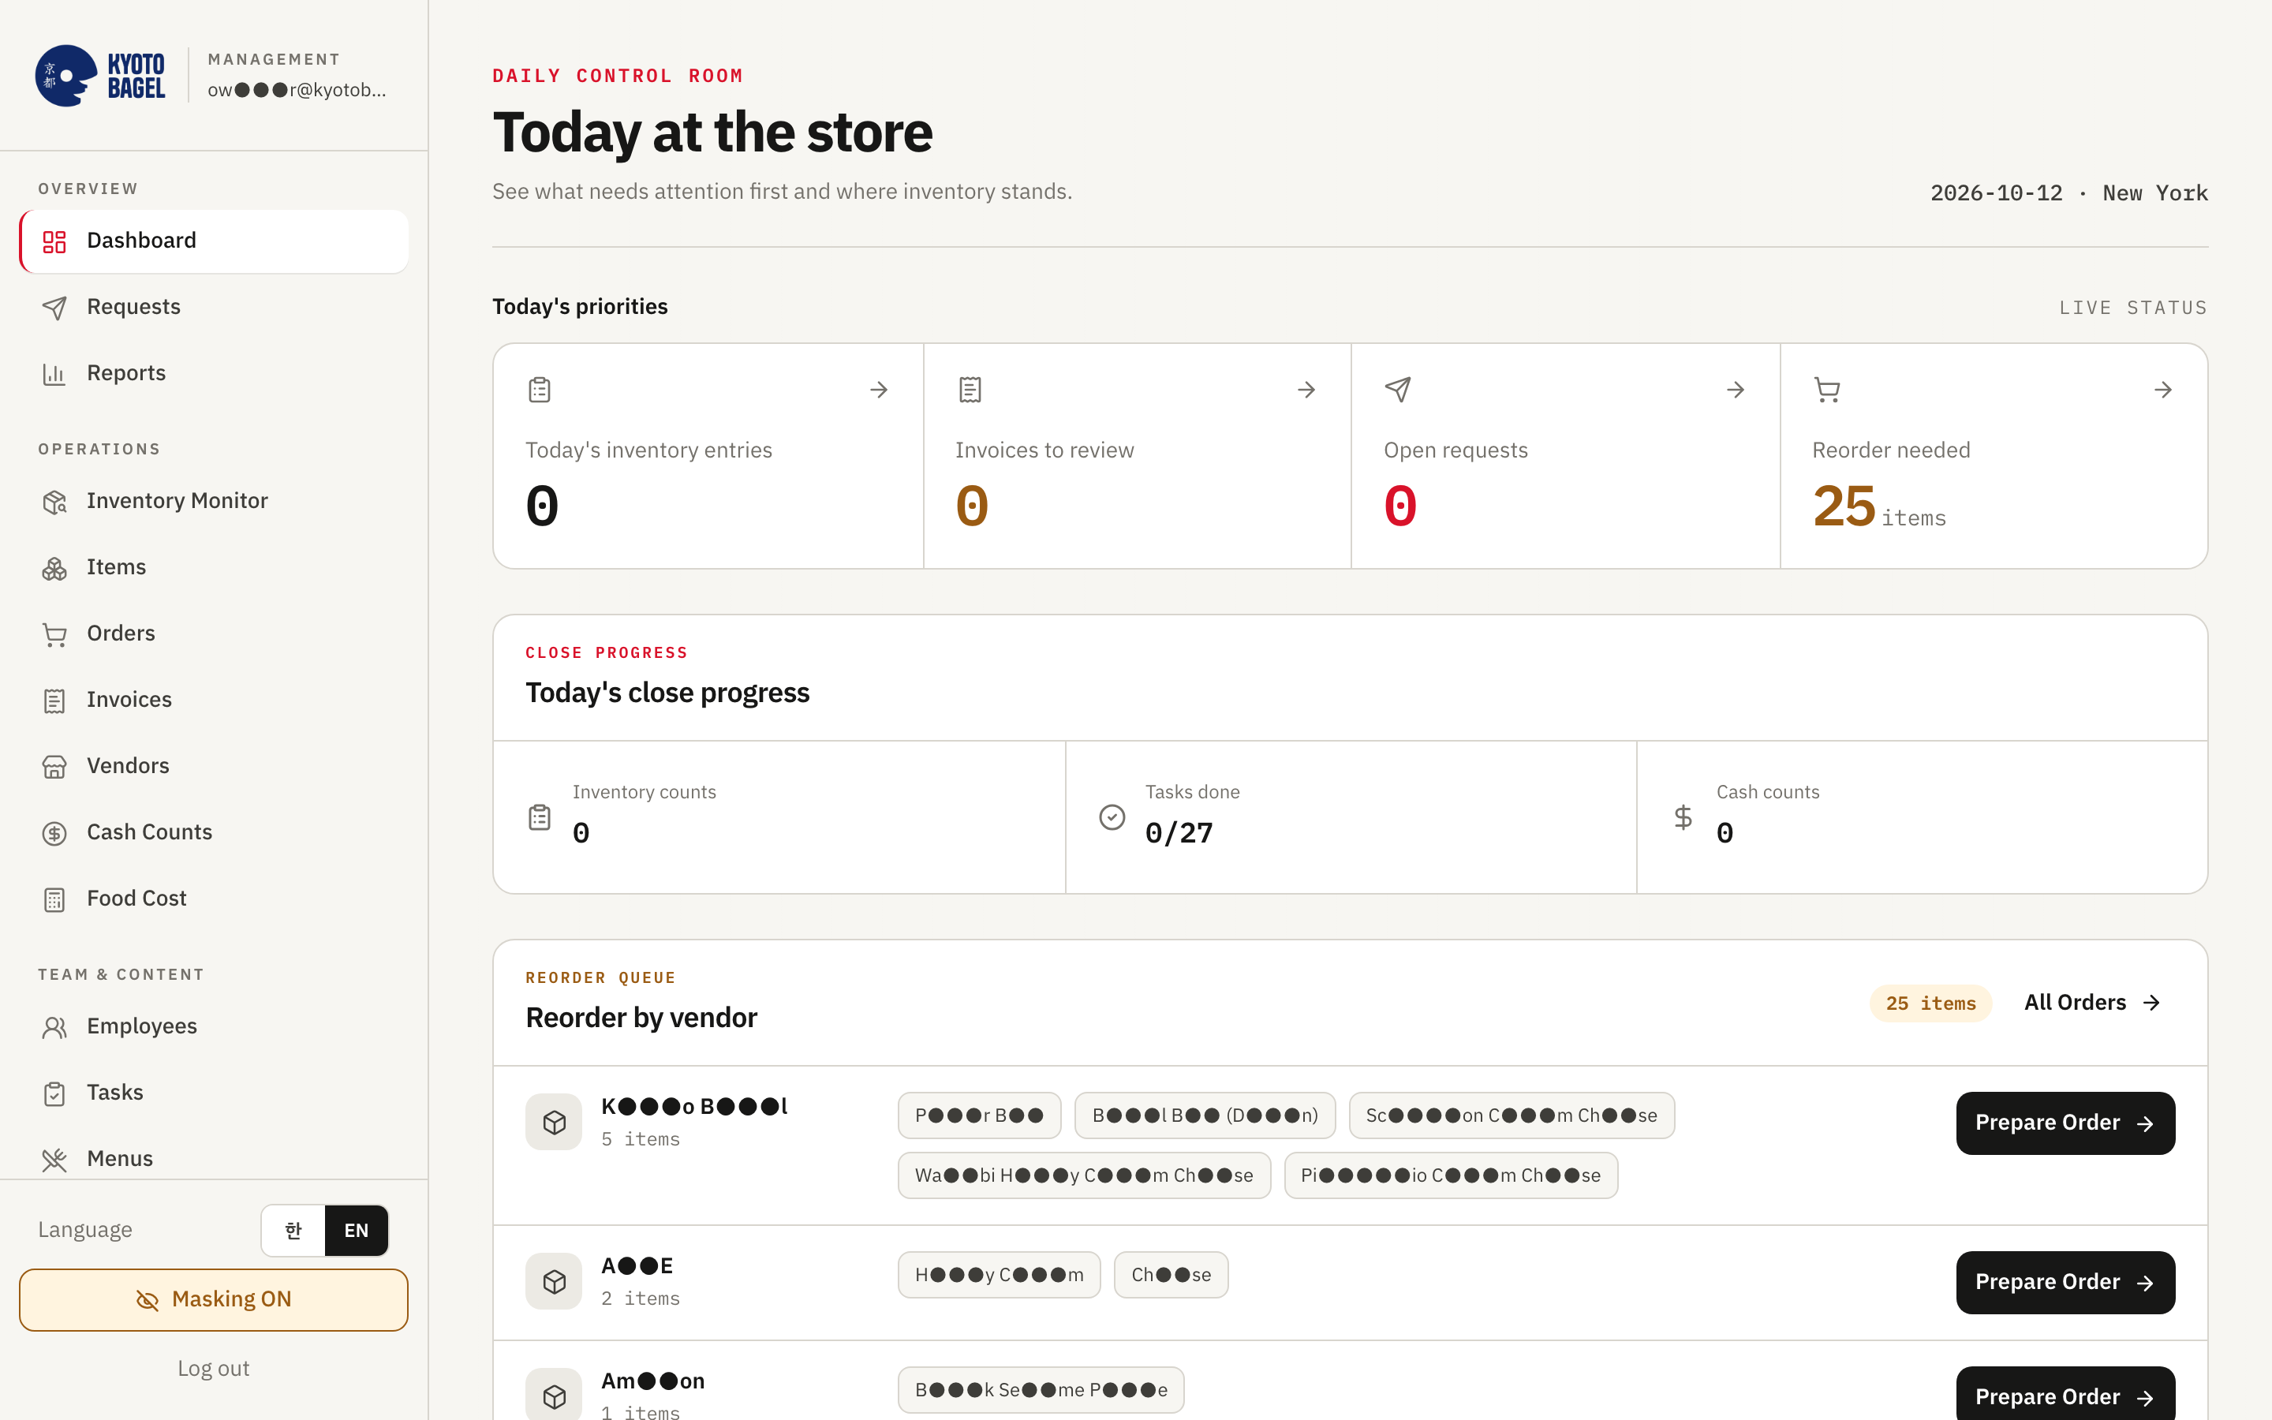Click arrow on Invoices to review card
This screenshot has height=1420, width=2272.
click(1306, 390)
